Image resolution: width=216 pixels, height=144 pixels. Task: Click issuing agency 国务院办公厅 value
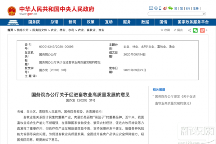[x=48, y=54]
